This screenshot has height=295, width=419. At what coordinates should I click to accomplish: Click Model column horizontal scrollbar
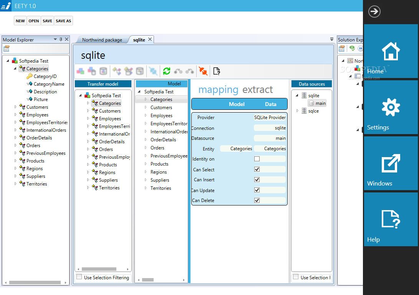click(x=148, y=280)
